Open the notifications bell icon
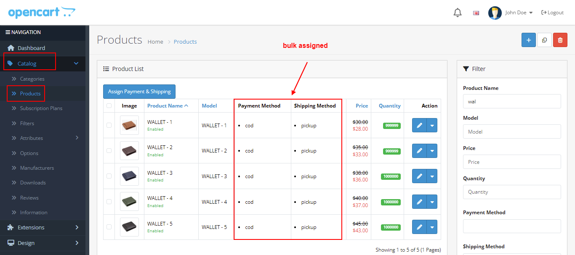Viewport: 575px width, 255px height. coord(458,13)
